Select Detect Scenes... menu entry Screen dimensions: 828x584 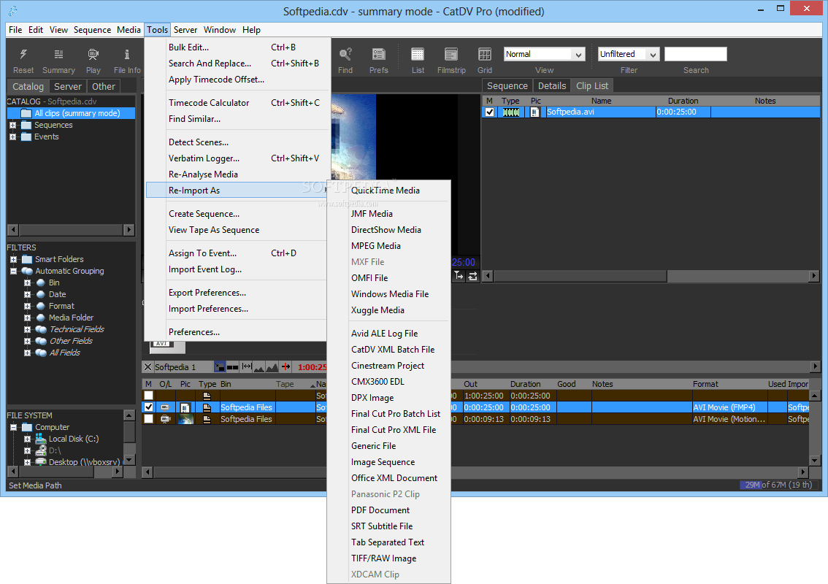[237, 142]
